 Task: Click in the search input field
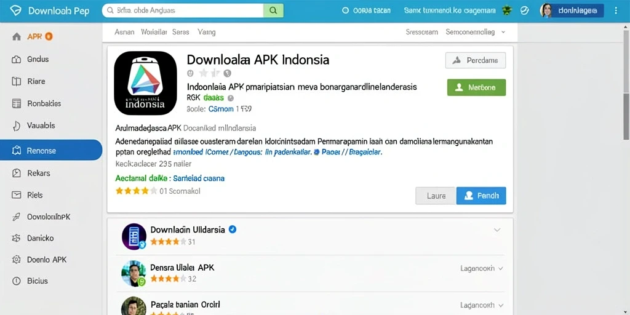click(183, 11)
